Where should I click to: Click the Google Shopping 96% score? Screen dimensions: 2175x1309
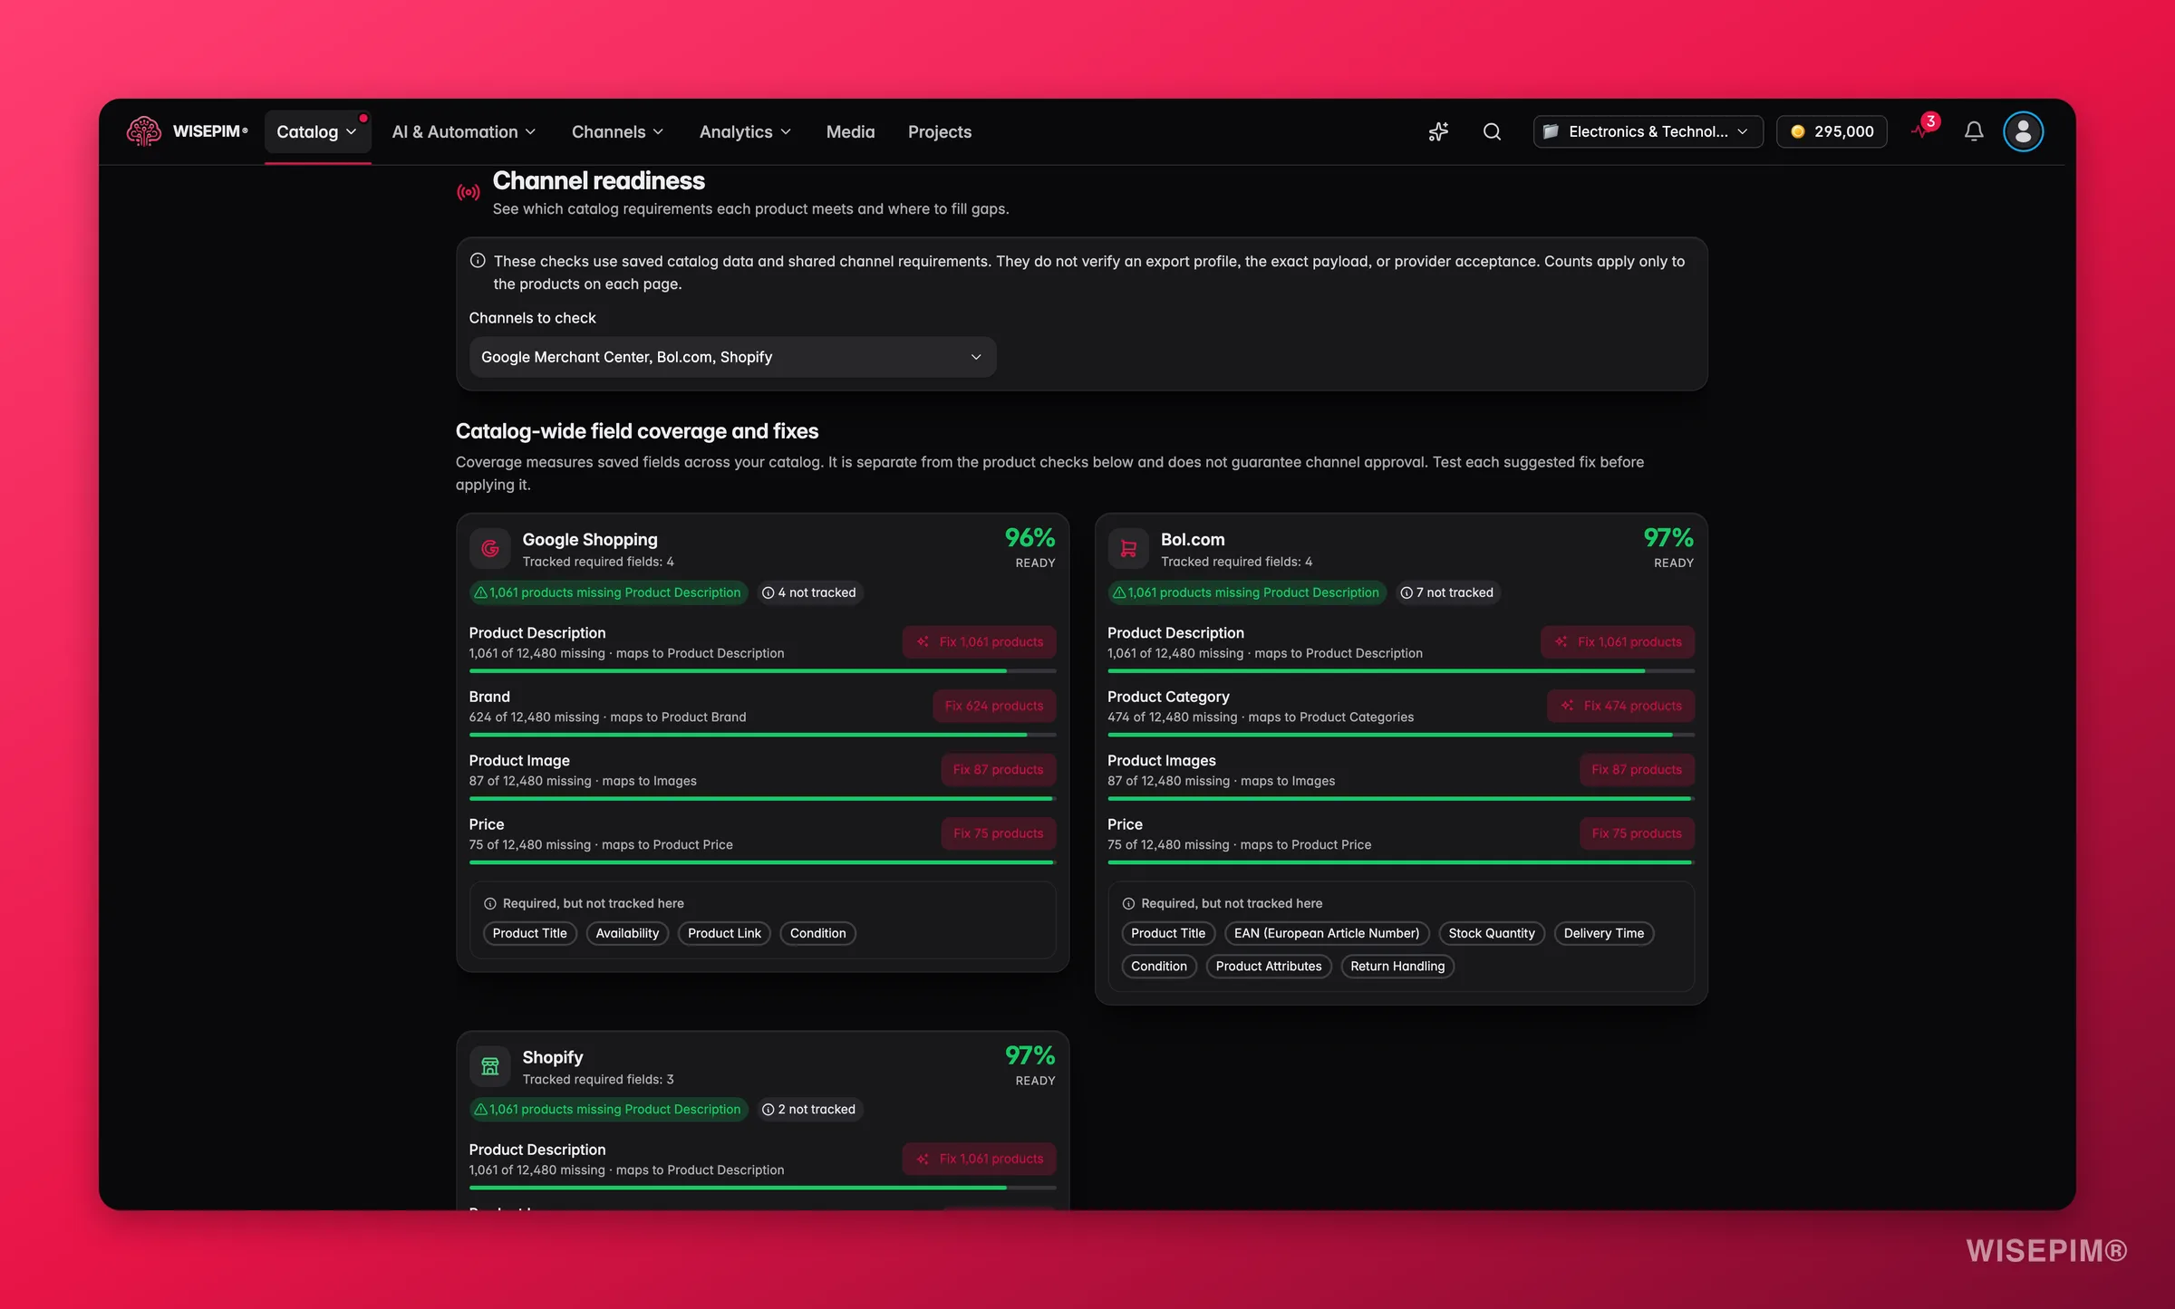point(1029,538)
